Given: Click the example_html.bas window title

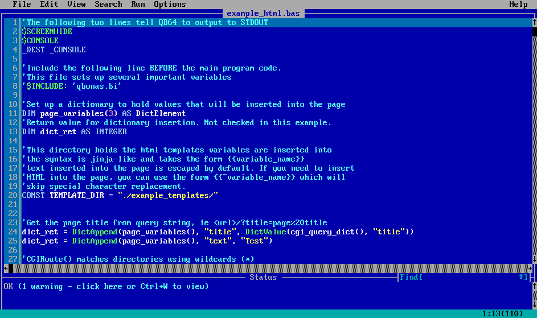Looking at the screenshot, I should tap(263, 14).
